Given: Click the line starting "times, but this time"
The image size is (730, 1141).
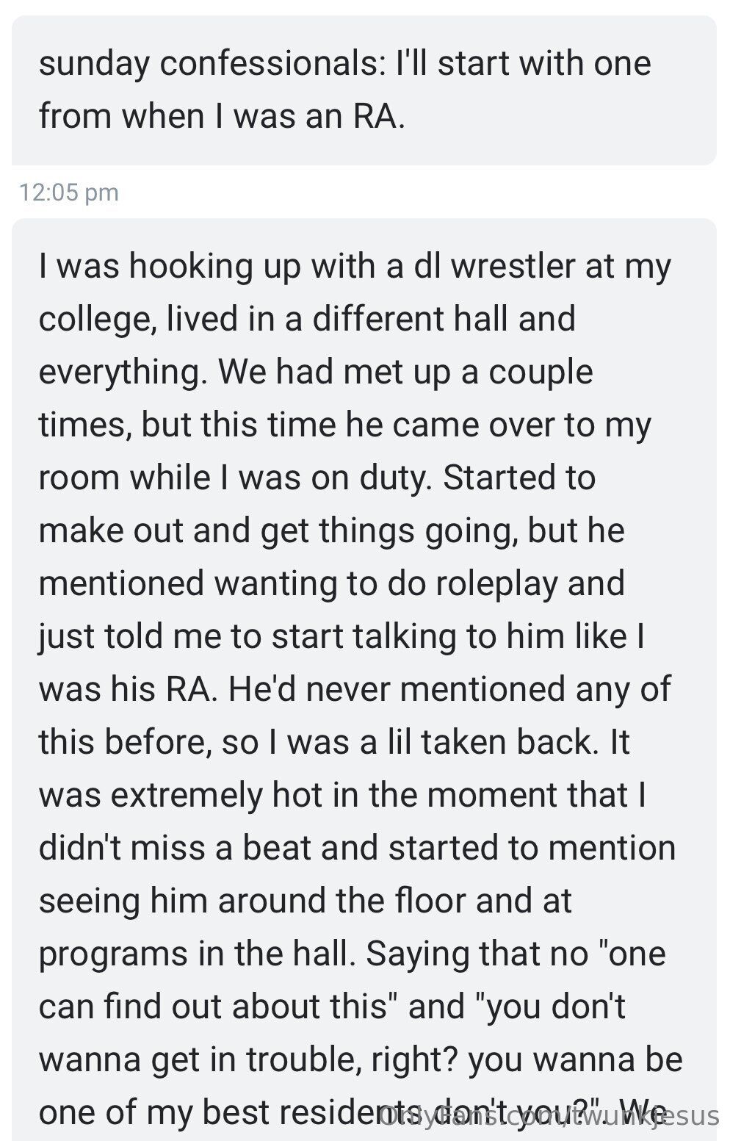Looking at the screenshot, I should (344, 425).
